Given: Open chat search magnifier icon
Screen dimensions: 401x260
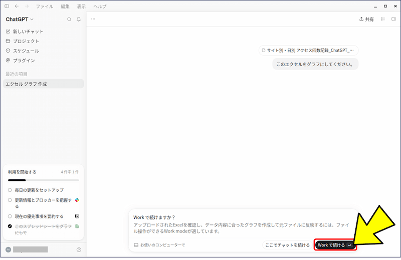Looking at the screenshot, I should click(69, 19).
